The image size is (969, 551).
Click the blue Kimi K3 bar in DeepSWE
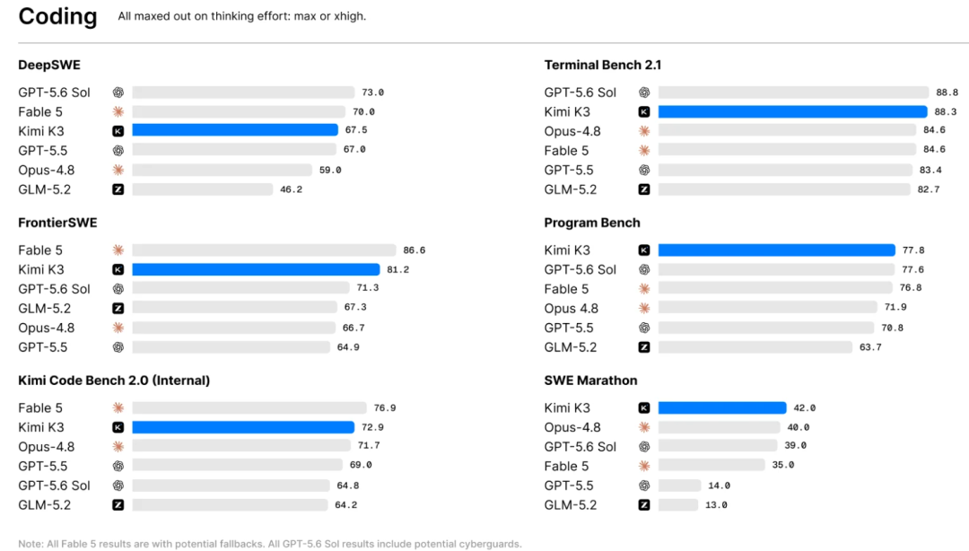(235, 130)
